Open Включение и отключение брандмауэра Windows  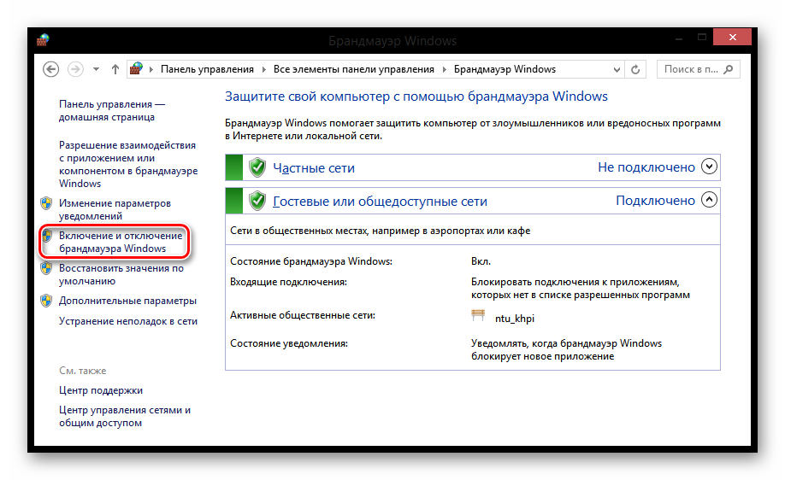(121, 242)
